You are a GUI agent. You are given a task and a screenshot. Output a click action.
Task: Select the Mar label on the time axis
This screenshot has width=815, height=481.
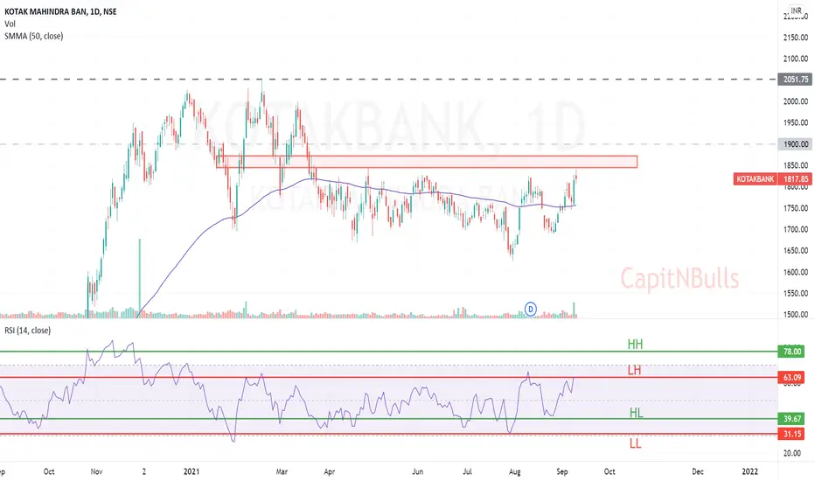(282, 471)
